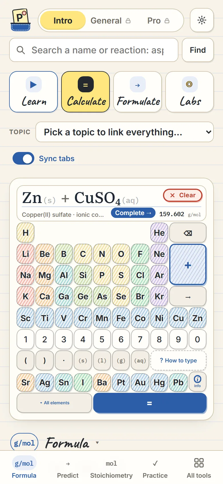Add the Cu copper element
Screen dimensions: 223x484
point(178,318)
